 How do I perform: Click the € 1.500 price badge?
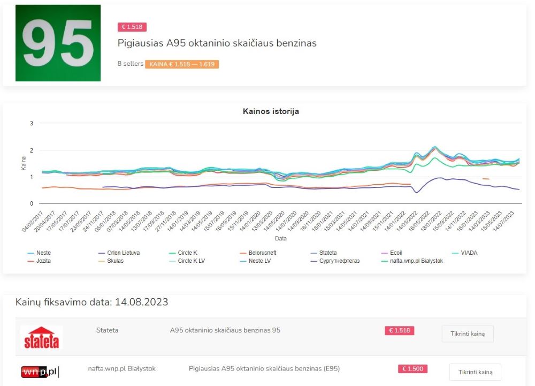coord(412,369)
